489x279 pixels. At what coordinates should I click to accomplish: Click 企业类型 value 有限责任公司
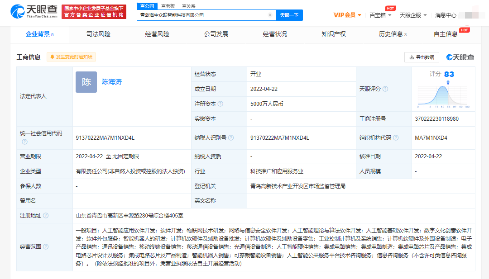pyautogui.click(x=130, y=171)
